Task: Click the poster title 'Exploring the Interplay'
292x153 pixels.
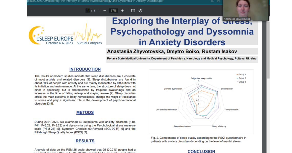Action: pyautogui.click(x=182, y=31)
